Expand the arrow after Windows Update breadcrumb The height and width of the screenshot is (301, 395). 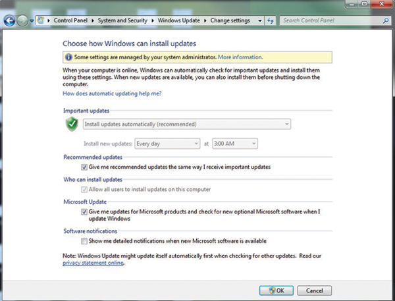point(205,20)
